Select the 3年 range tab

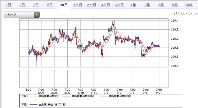[x=161, y=5]
